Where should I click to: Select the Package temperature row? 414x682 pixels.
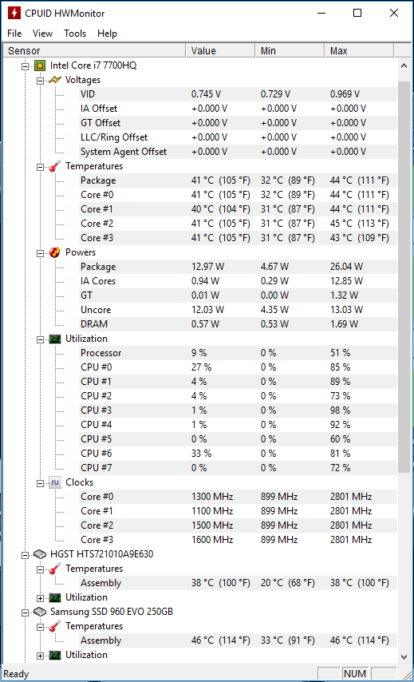238,180
